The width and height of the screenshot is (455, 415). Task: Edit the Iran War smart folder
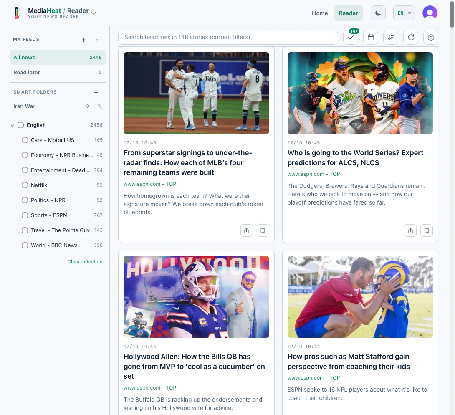[x=100, y=106]
